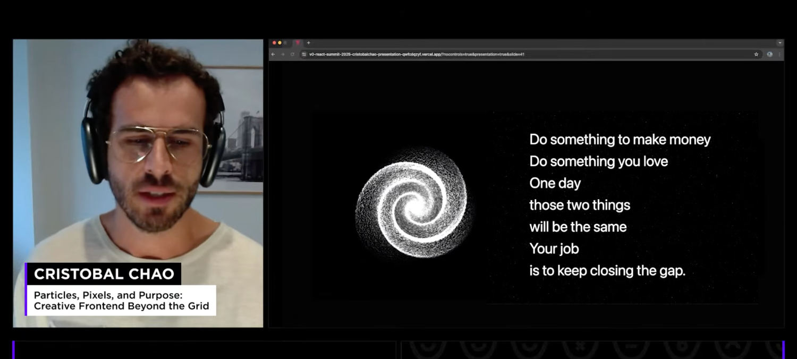Open the site information icon in address bar
797x359 pixels.
click(304, 54)
